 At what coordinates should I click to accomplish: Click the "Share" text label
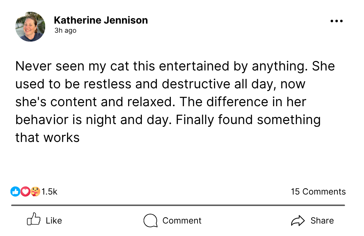pos(322,221)
